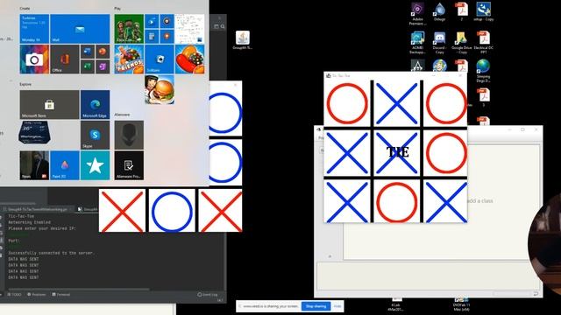Open Adobe Premiere desktop shortcut
Screen dimensions: 561x315
pyautogui.click(x=417, y=14)
